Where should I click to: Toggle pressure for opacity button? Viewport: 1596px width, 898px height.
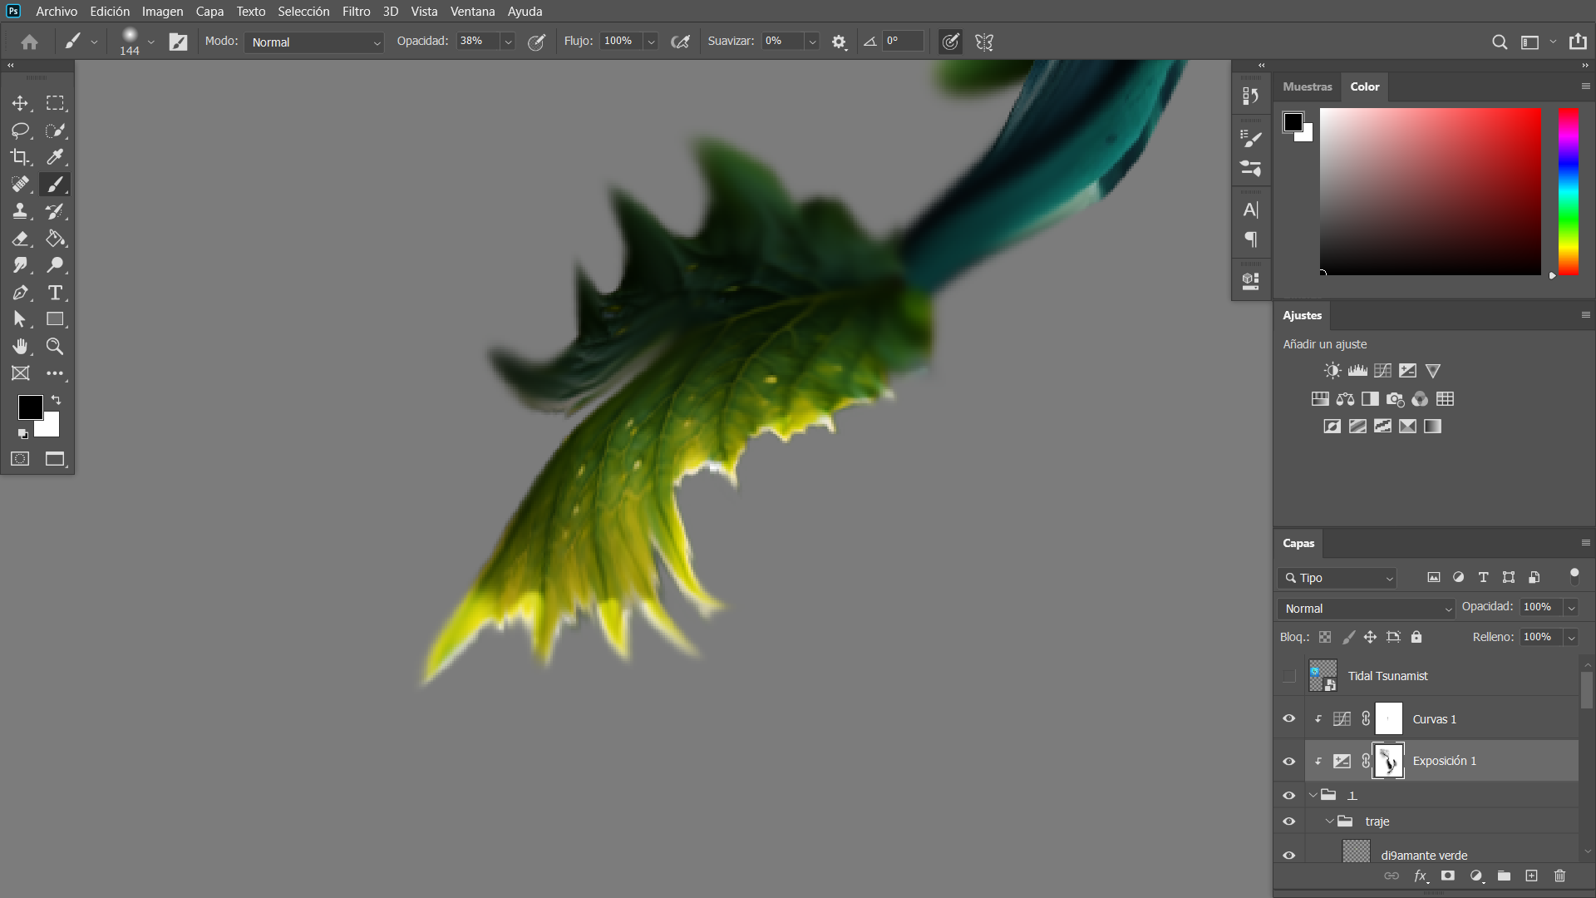coord(537,42)
